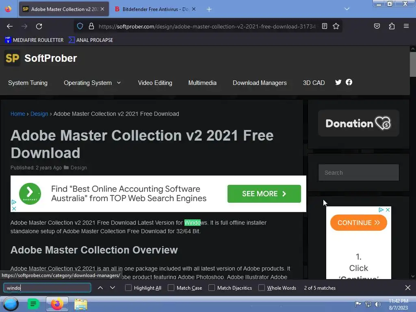This screenshot has height=312, width=416.
Task: Open the MEDIAFIRE ROULETTER bookmark
Action: click(34, 40)
